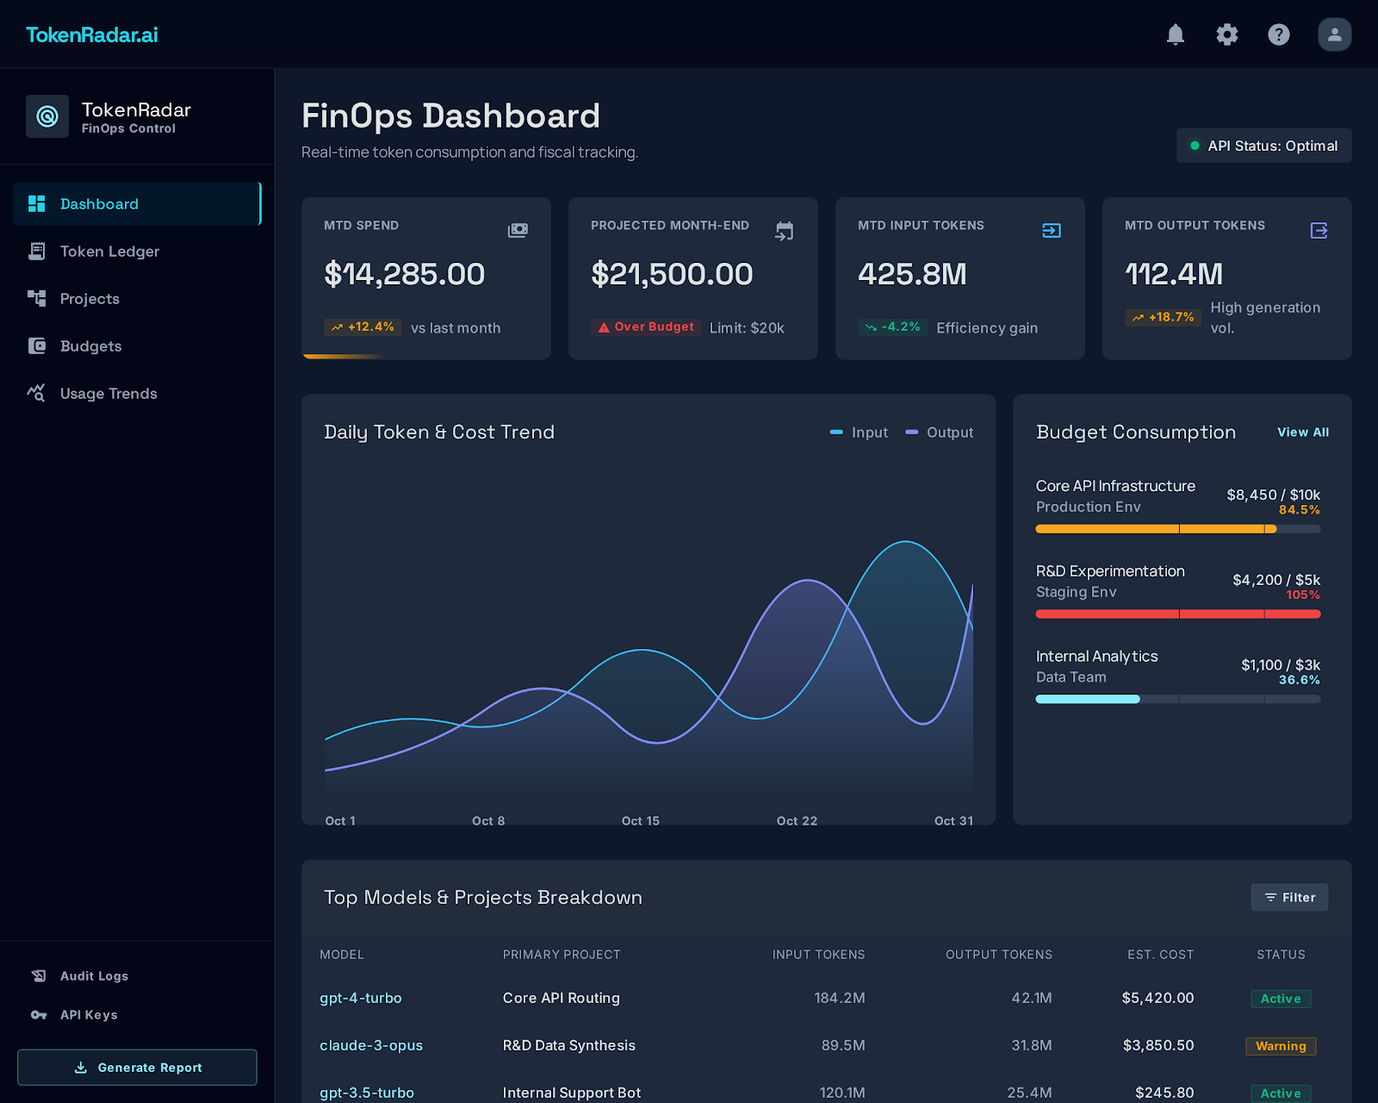This screenshot has height=1103, width=1378.
Task: Click Internal Analytics progress bar
Action: pos(1178,700)
